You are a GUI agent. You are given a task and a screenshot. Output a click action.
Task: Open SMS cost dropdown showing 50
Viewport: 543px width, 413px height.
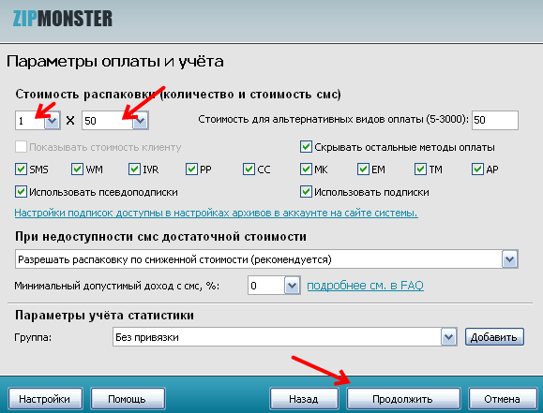(141, 121)
